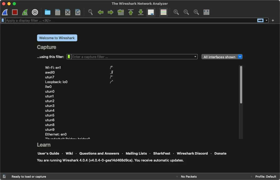Select utun5 interface

tap(50, 115)
